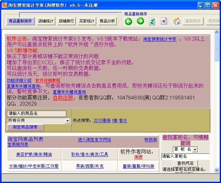Select the 商品分析 tab
Screen dimensions: 221x183
(x=107, y=21)
